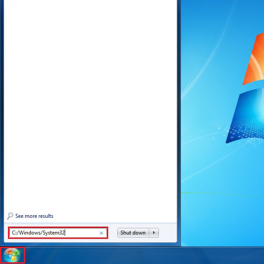Expand the Shut down options arrow

point(154,233)
